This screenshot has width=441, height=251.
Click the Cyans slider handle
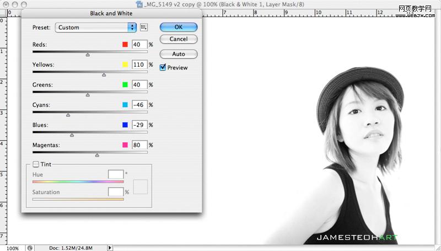click(x=68, y=115)
